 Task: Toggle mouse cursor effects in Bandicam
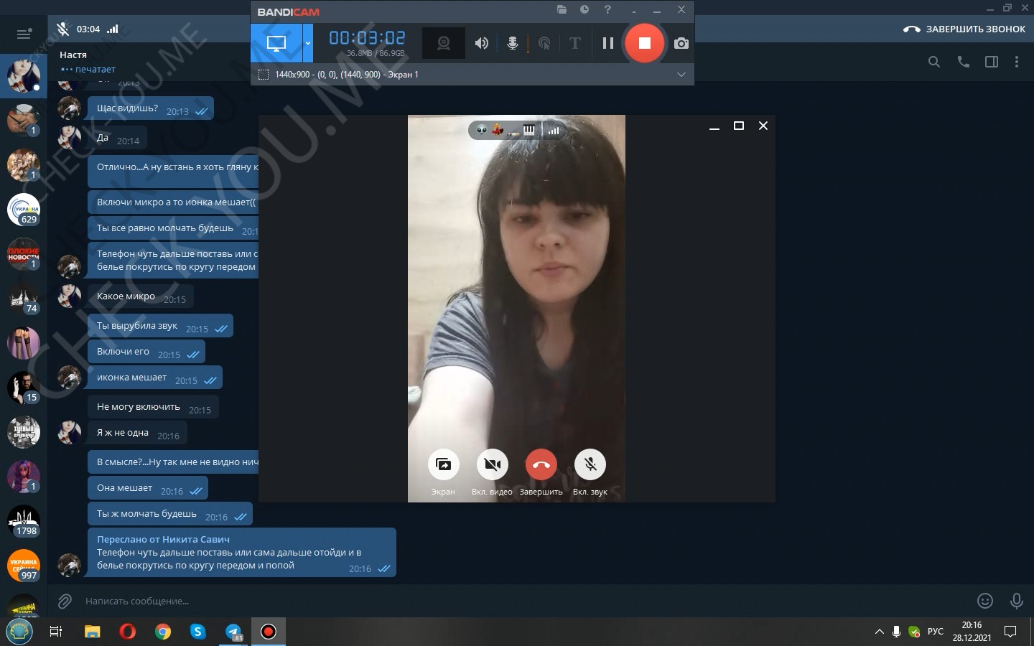(544, 43)
